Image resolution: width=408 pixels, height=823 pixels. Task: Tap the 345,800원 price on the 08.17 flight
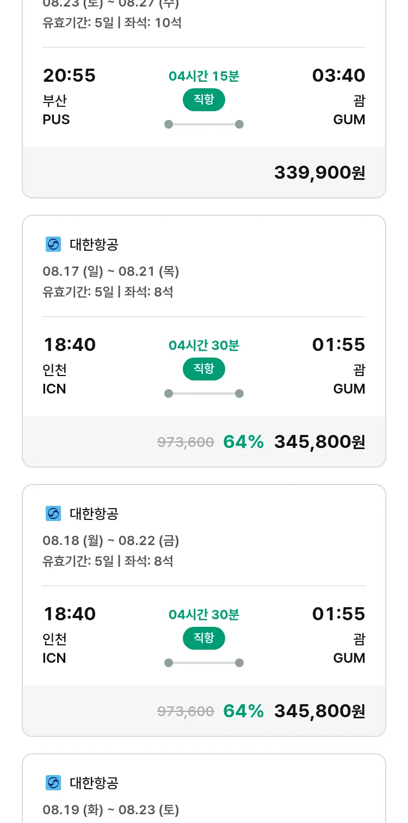(x=319, y=442)
